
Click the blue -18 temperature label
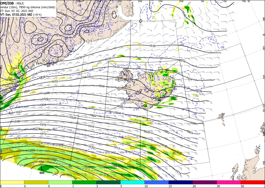[x=79, y=5]
